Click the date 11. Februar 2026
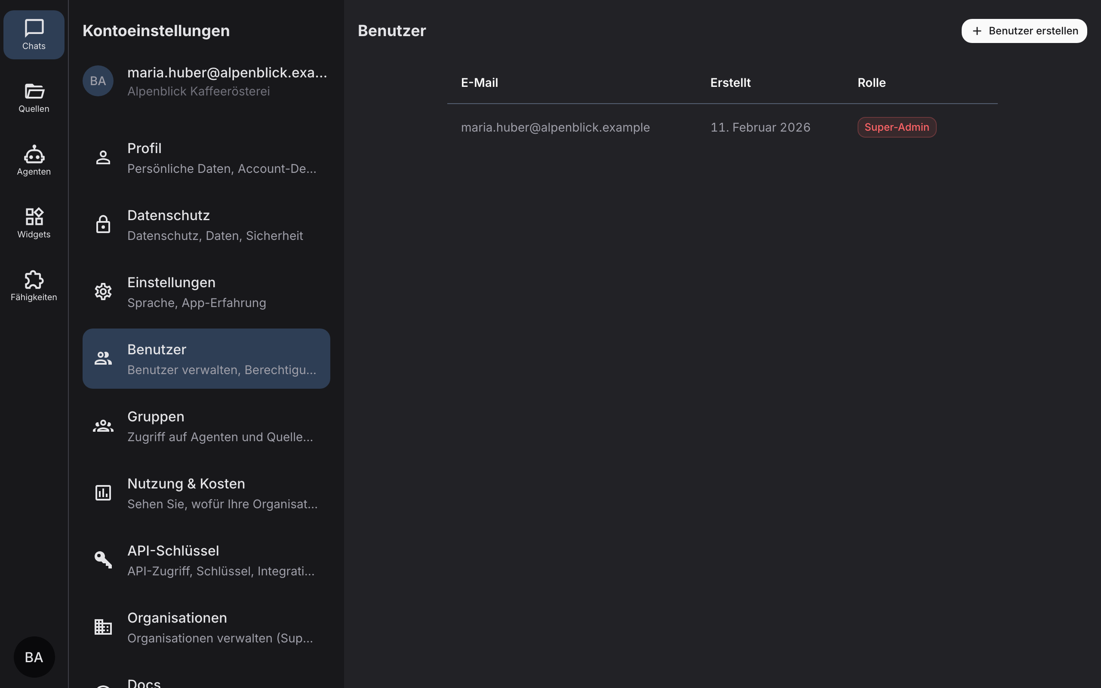1101x688 pixels. tap(760, 127)
